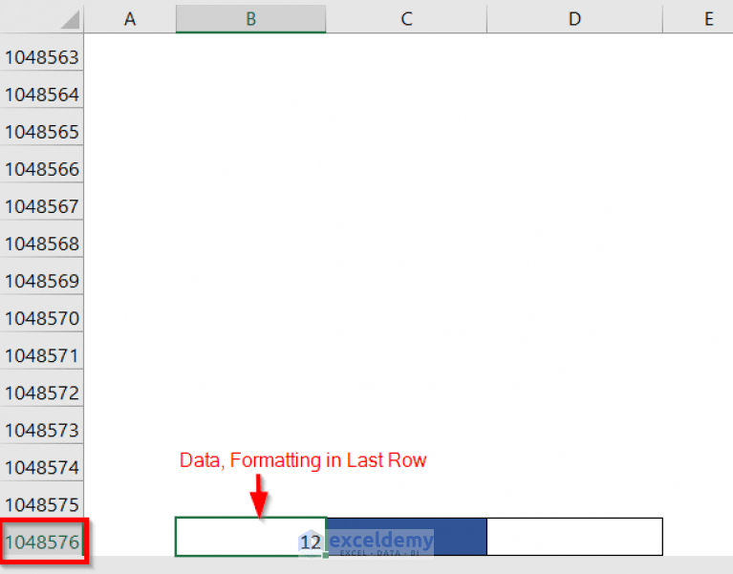Select column A header
733x574 pixels.
[130, 19]
